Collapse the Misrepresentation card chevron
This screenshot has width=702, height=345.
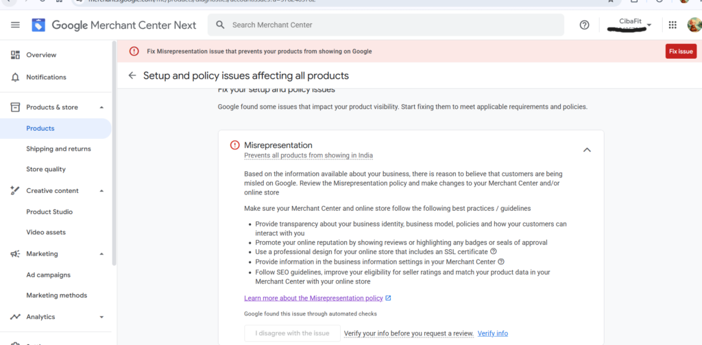pyautogui.click(x=587, y=150)
